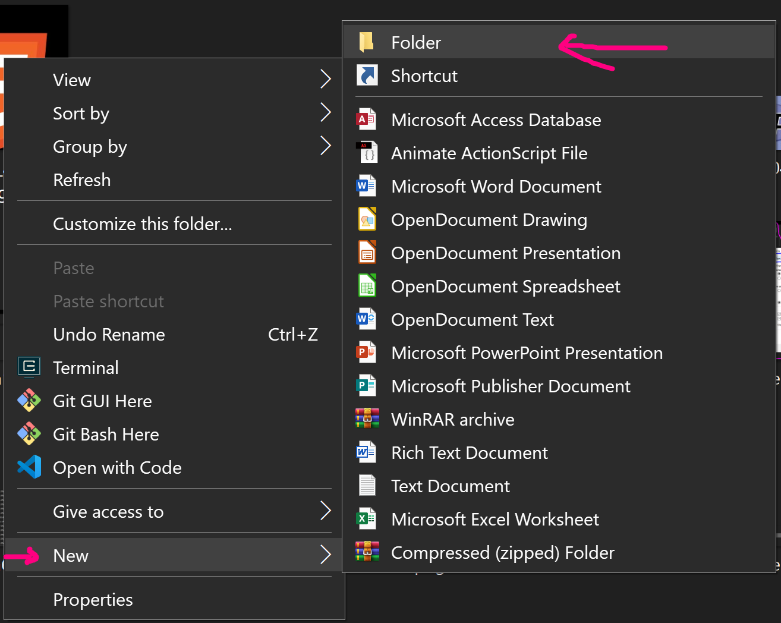
Task: Open Properties from the context menu
Action: click(x=174, y=599)
